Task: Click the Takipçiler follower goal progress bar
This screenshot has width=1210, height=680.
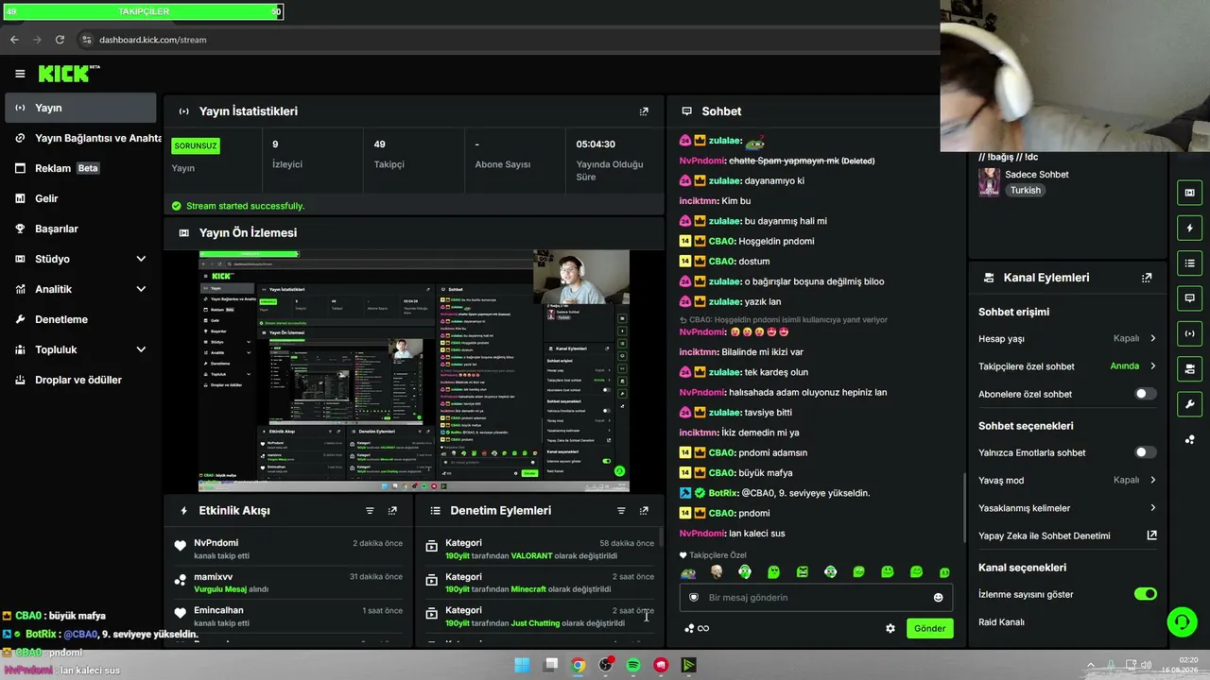Action: 143,11
